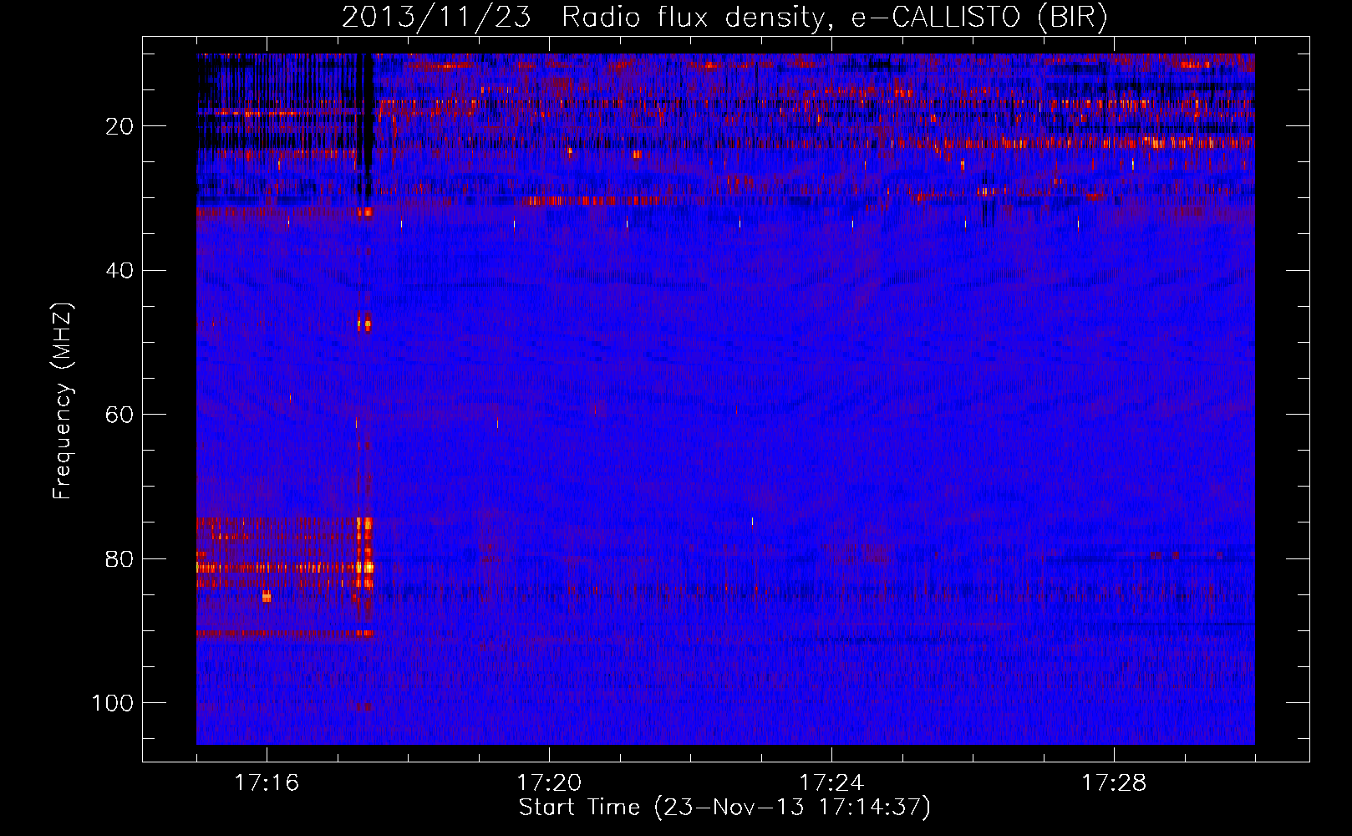Click the plot title 'Radio flux density, e-CALLISTO (BIR)'

(834, 18)
